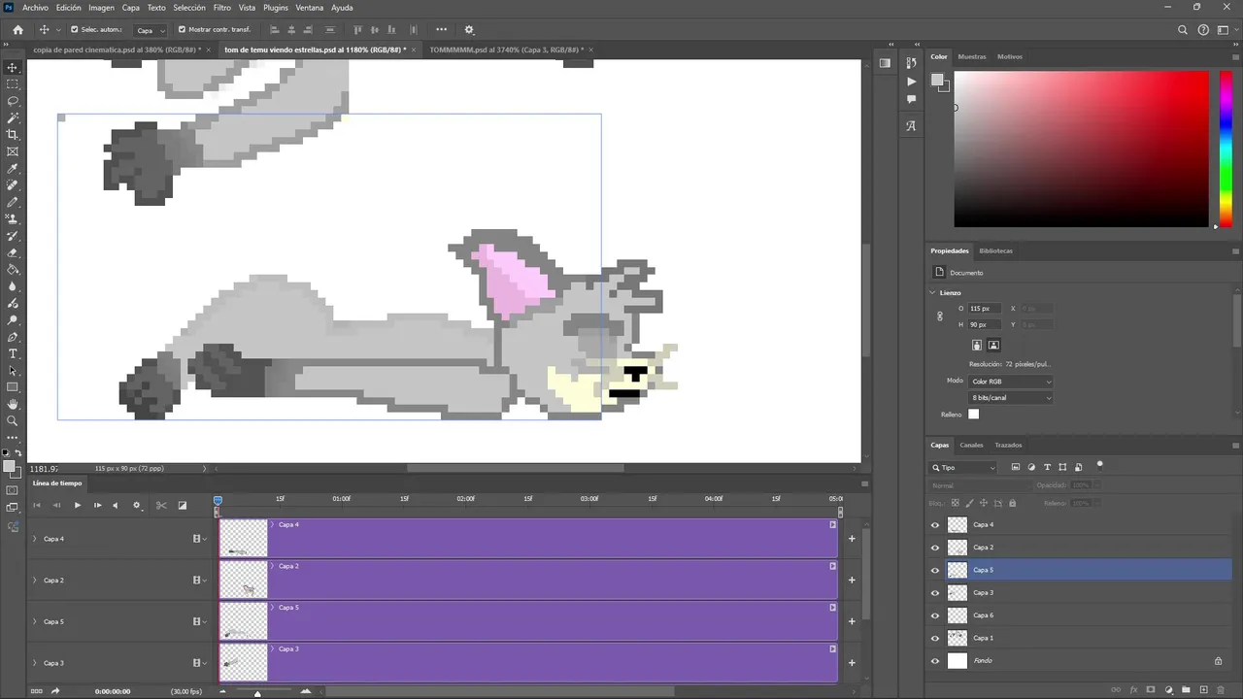This screenshot has height=699, width=1243.
Task: Select the Lasso tool
Action: pos(13,101)
